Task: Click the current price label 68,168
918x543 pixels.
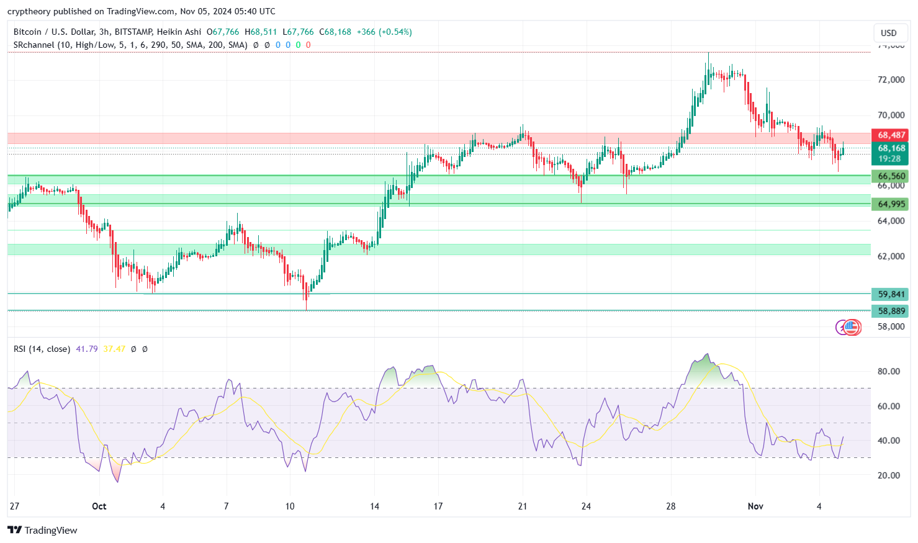Action: click(x=891, y=148)
